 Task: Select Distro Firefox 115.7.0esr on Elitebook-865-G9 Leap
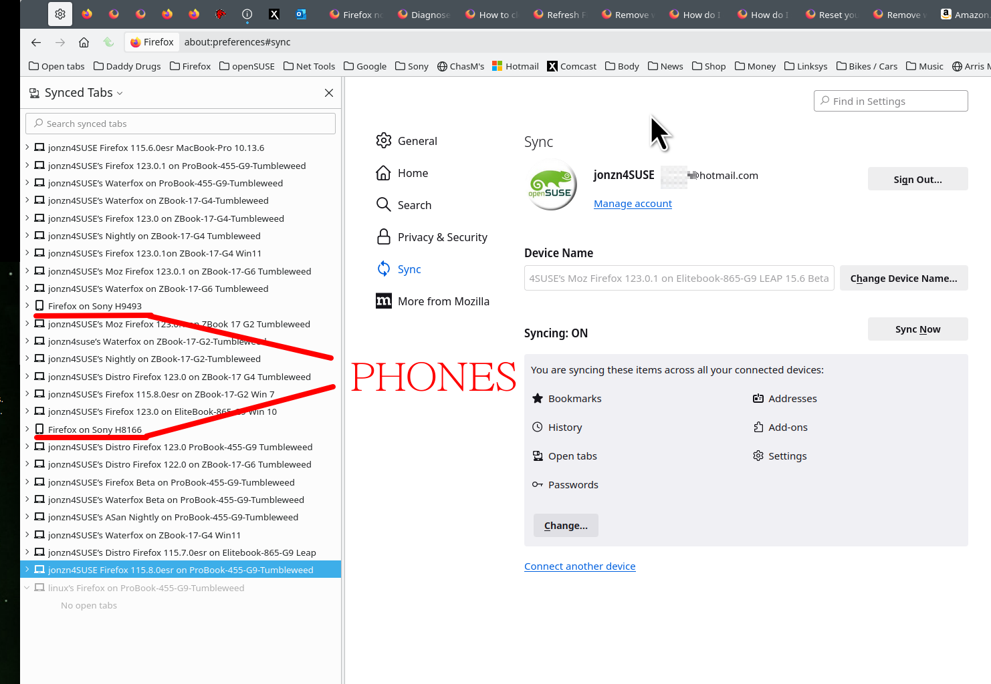tap(181, 552)
